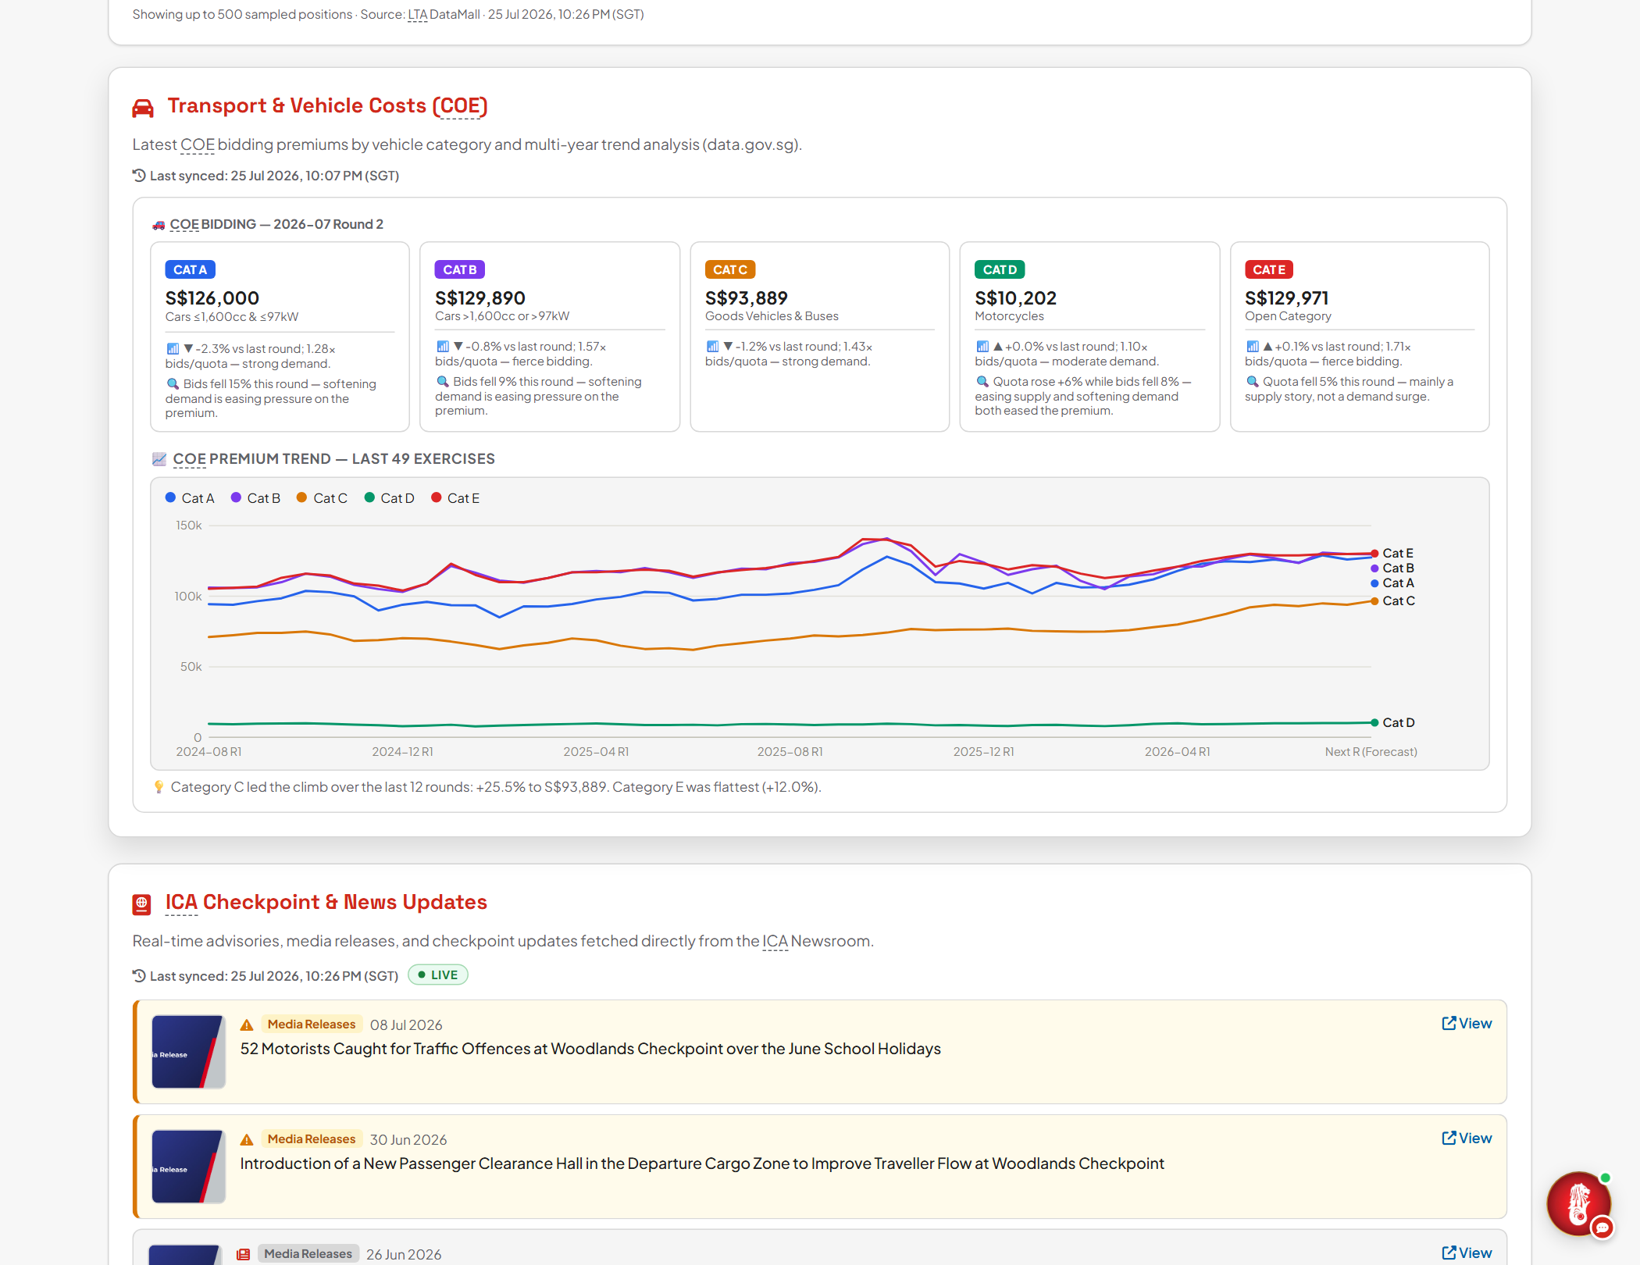Click the CAT E red badge
The image size is (1640, 1265).
pos(1269,270)
